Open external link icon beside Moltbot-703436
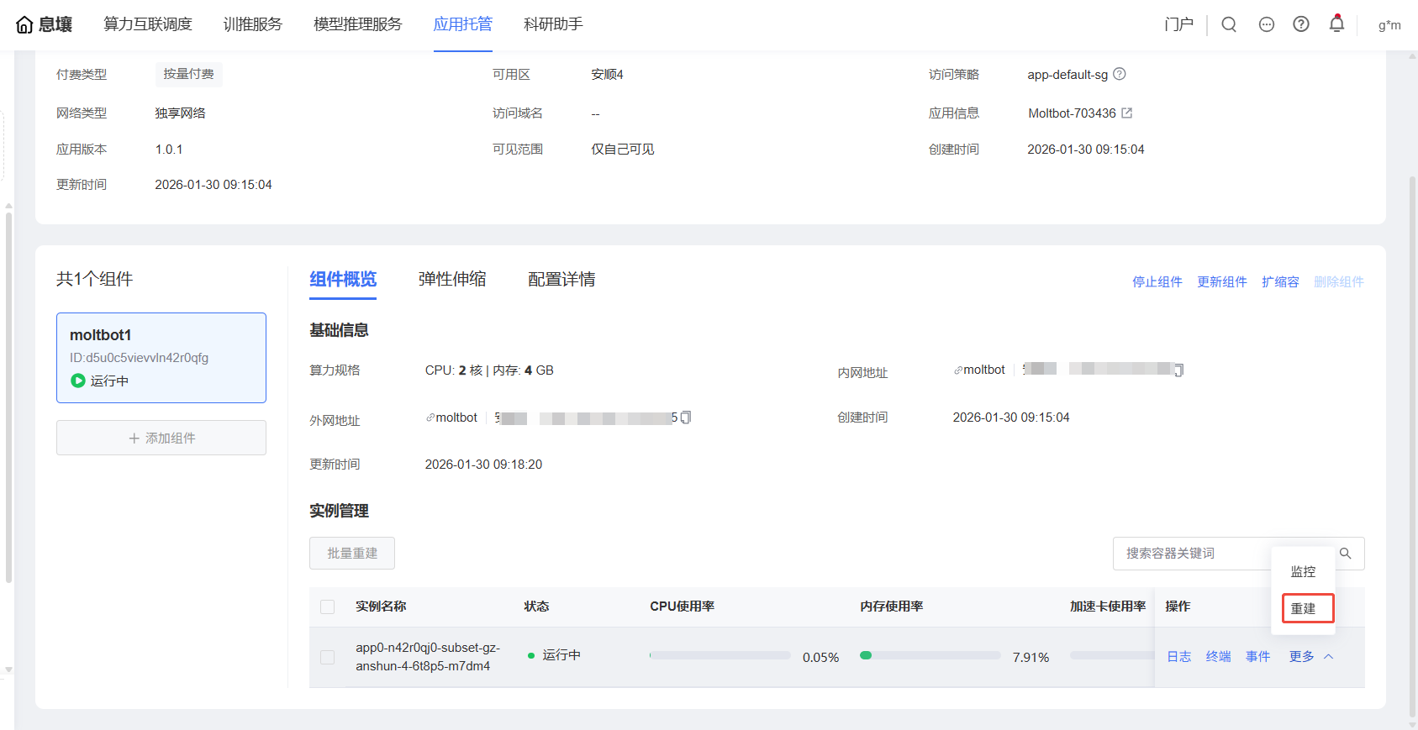 [1127, 113]
